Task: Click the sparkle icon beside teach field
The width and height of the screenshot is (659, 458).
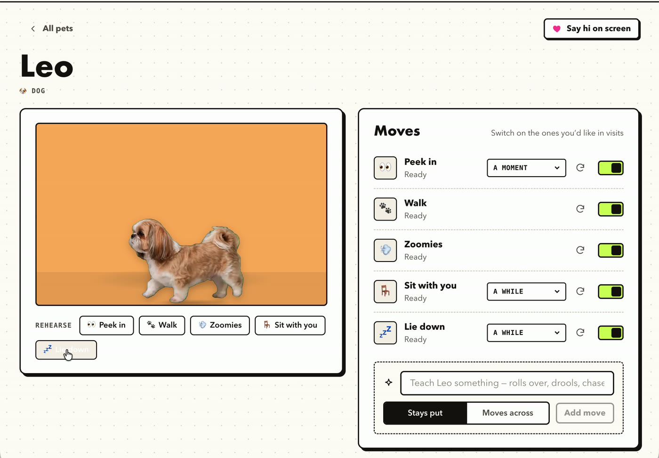Action: coord(389,383)
